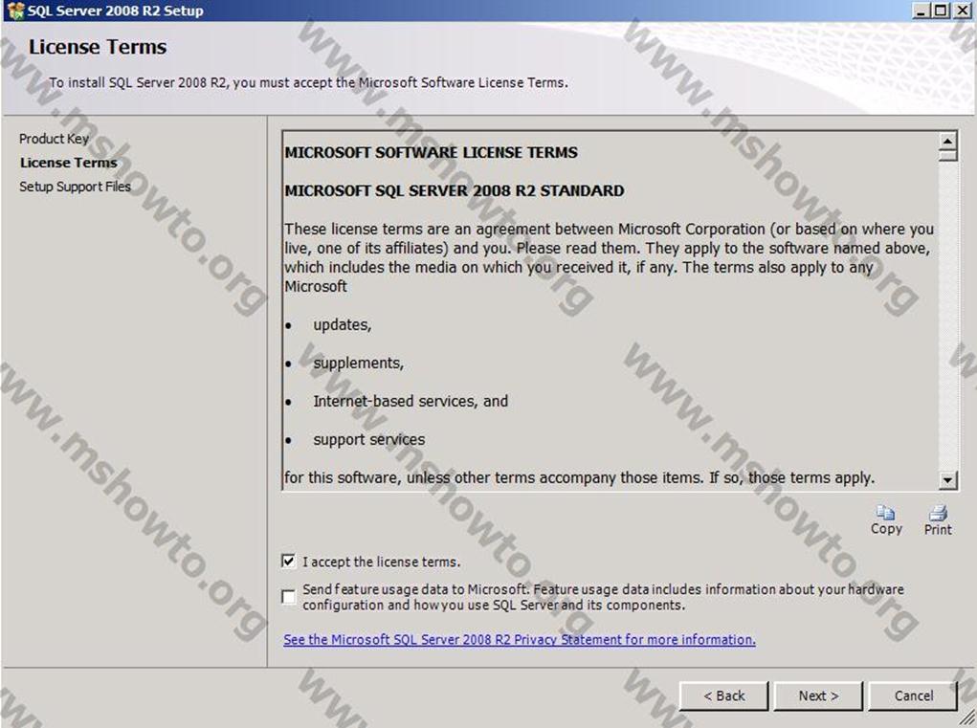Open the SQL Server 2008 R2 Privacy Statement link
This screenshot has height=728, width=977.
(x=519, y=640)
